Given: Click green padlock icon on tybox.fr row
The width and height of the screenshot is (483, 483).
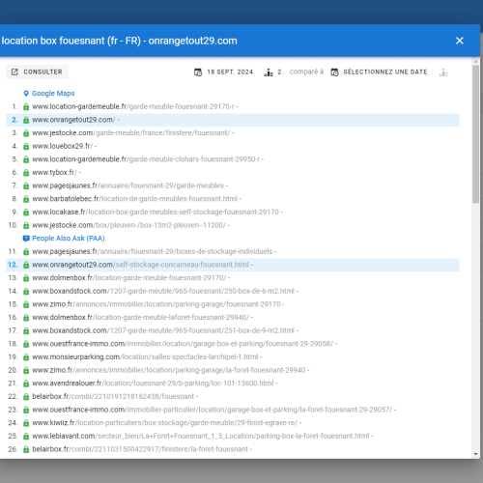Looking at the screenshot, I should 26,173.
